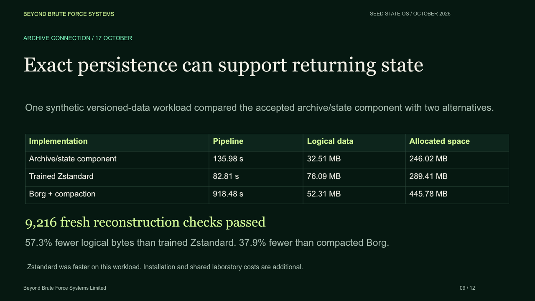Image resolution: width=535 pixels, height=301 pixels.
Task: Select the "Trained Zstandard" row label
Action: 117,178
